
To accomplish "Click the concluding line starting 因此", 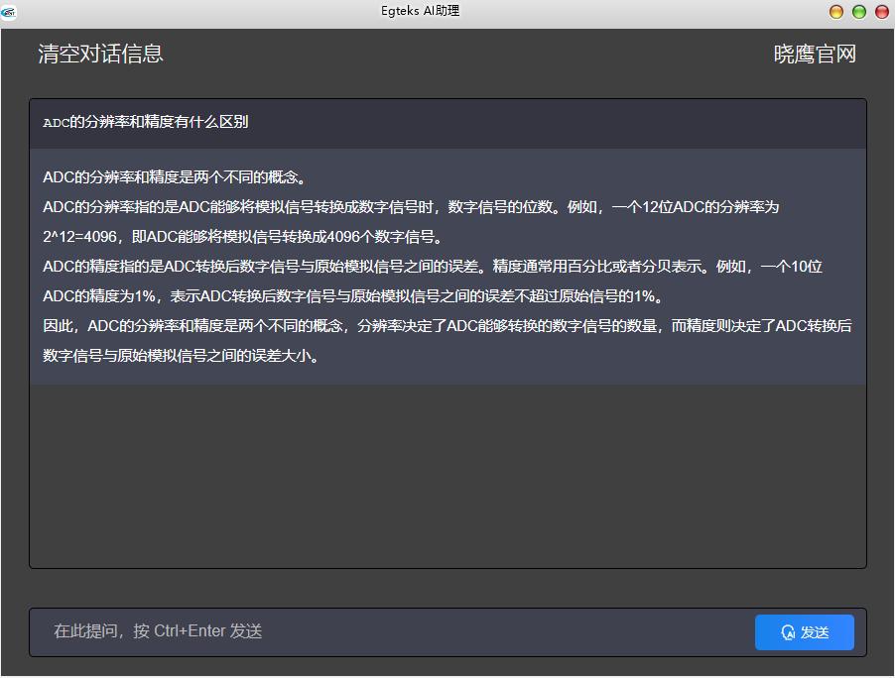I will (x=447, y=325).
